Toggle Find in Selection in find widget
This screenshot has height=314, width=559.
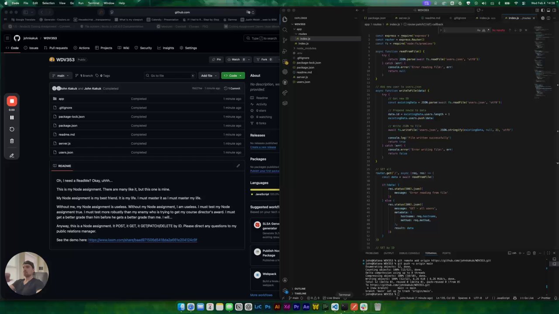pyautogui.click(x=520, y=30)
